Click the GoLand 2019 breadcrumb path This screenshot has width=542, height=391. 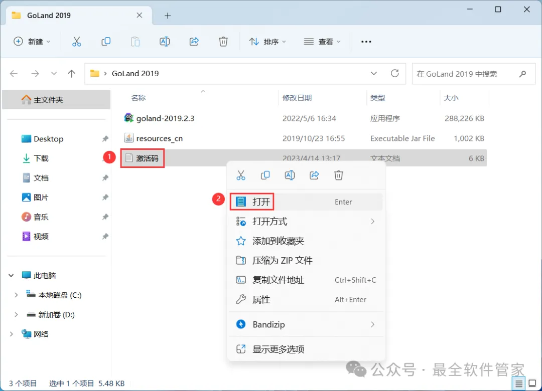(135, 73)
